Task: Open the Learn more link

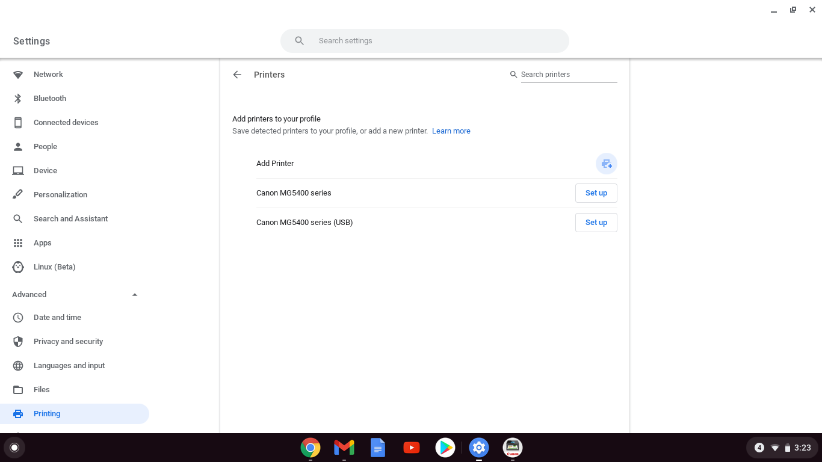Action: pos(451,131)
